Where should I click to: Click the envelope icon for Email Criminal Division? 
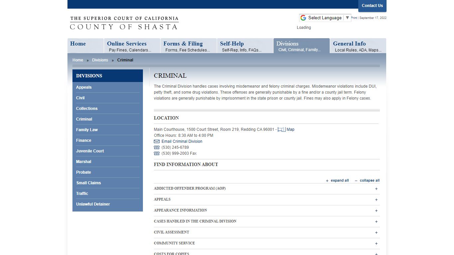(157, 141)
